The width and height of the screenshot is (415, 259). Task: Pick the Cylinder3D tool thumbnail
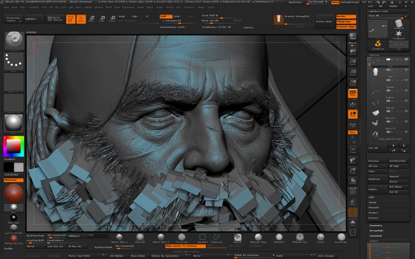coord(399,24)
